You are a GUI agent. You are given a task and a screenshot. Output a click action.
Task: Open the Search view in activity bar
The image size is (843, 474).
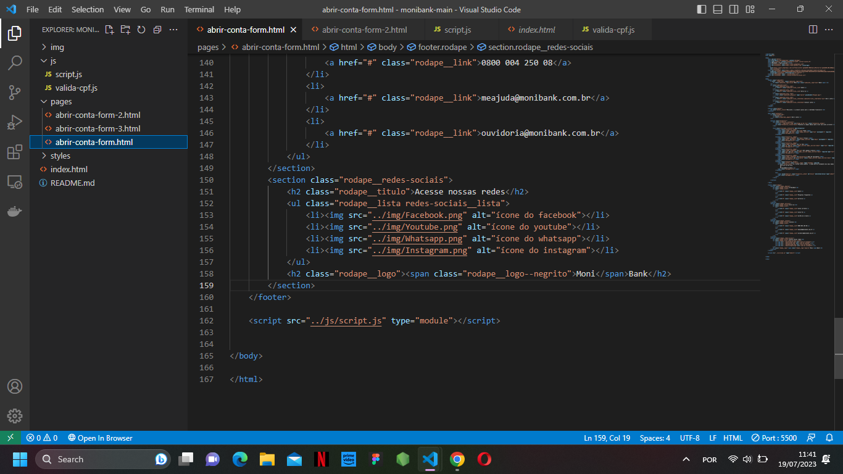(x=15, y=63)
